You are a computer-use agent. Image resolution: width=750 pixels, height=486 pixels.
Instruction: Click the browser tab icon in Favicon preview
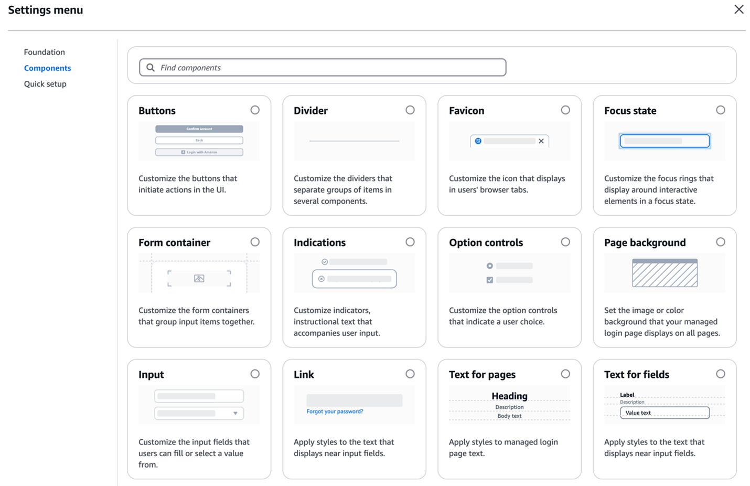(478, 141)
